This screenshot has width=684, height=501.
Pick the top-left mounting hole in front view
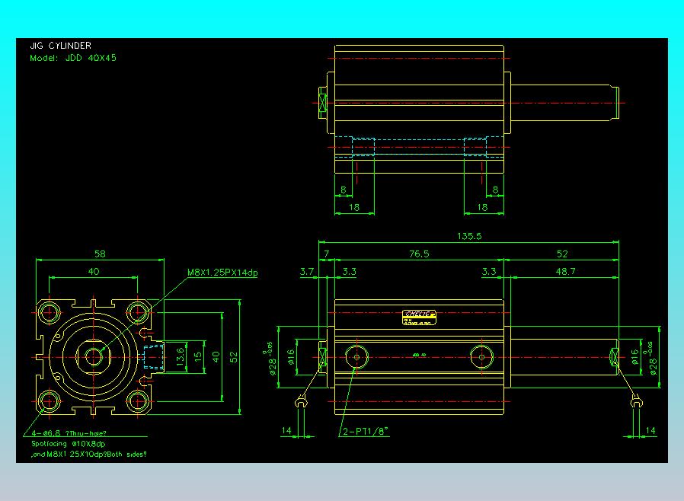coord(50,311)
